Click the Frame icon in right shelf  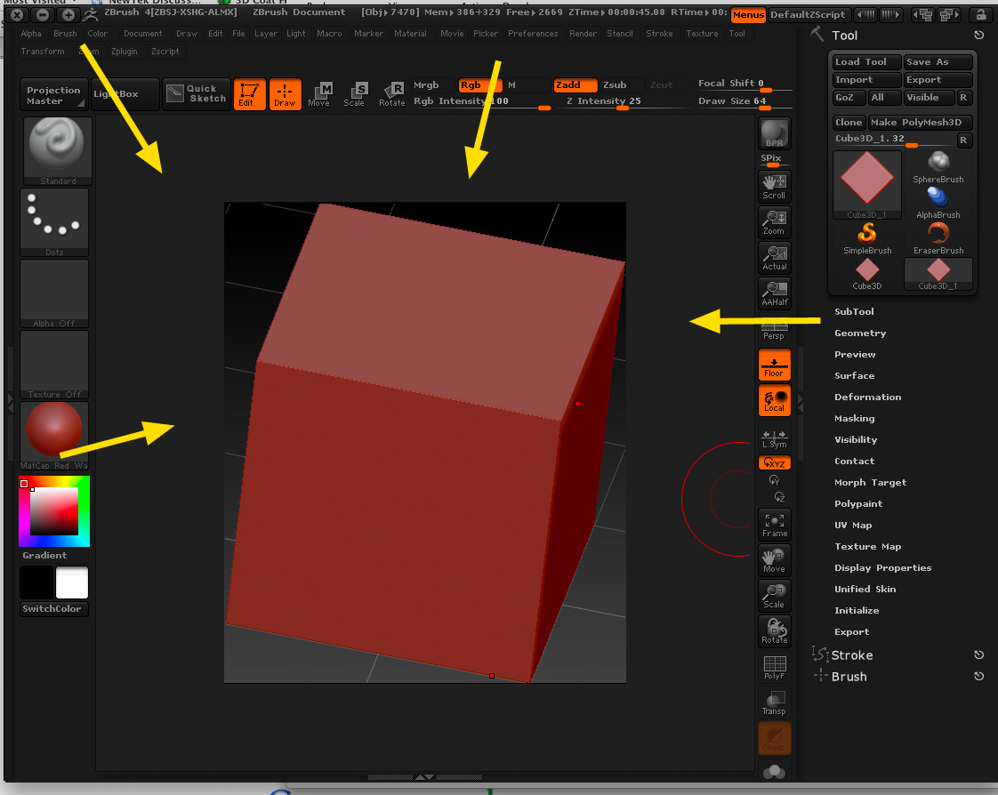(775, 525)
